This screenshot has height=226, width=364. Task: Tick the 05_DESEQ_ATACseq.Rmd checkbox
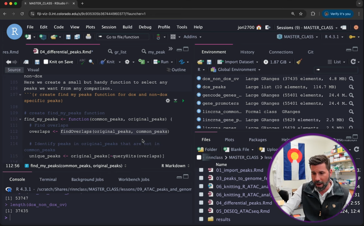(x=201, y=211)
